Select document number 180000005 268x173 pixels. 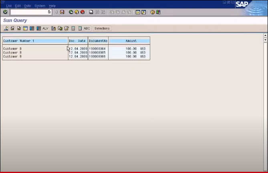(x=97, y=53)
